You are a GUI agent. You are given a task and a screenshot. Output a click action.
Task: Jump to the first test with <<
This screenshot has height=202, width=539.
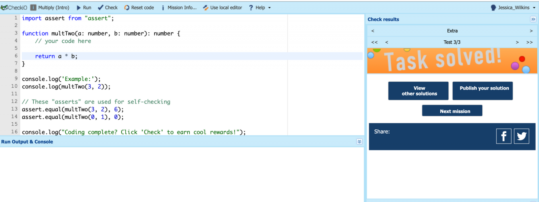click(x=374, y=42)
